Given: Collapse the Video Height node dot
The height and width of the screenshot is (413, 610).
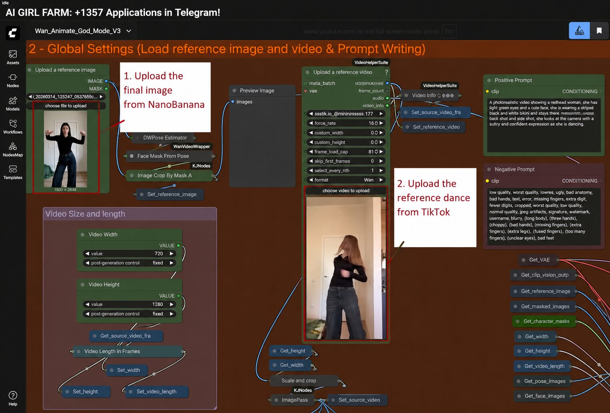Looking at the screenshot, I should [82, 285].
